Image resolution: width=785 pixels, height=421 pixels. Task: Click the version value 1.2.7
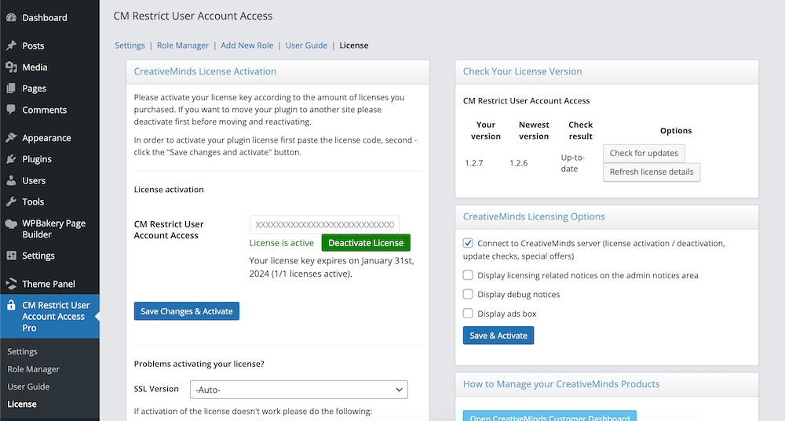pyautogui.click(x=474, y=163)
